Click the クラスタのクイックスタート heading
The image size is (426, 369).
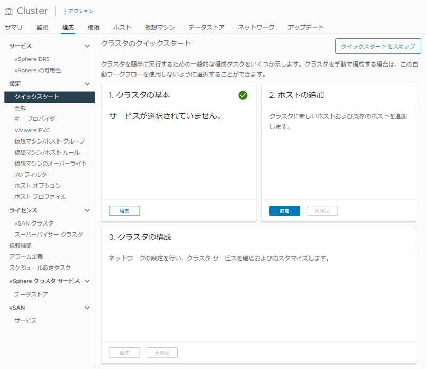[x=146, y=44]
